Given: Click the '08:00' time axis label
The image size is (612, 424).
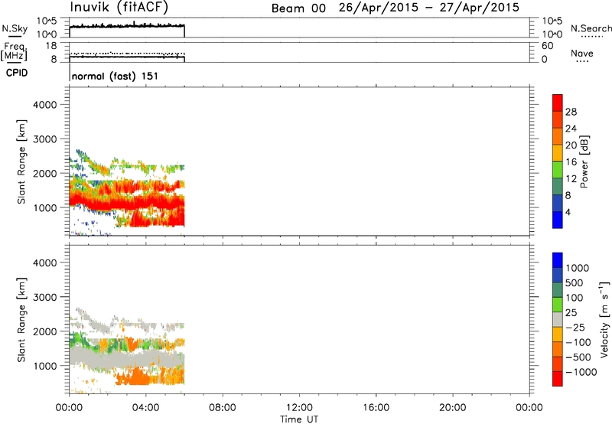Looking at the screenshot, I should (x=222, y=408).
